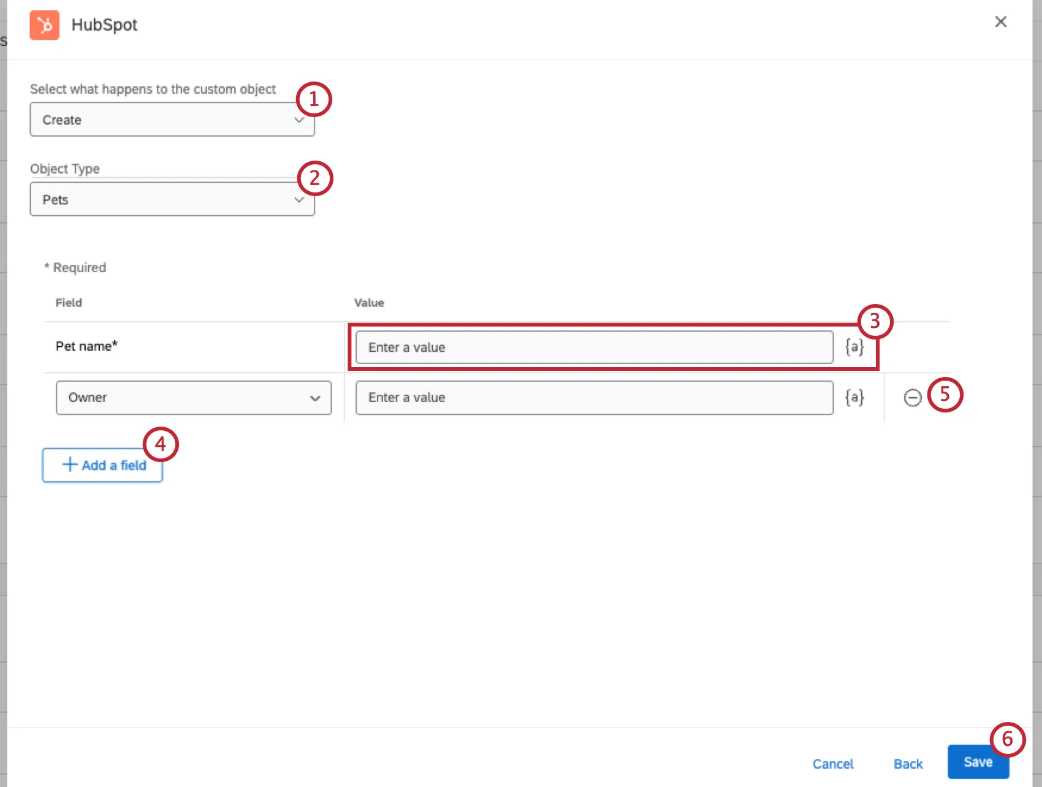Close the HubSpot configuration dialog

pyautogui.click(x=1001, y=21)
